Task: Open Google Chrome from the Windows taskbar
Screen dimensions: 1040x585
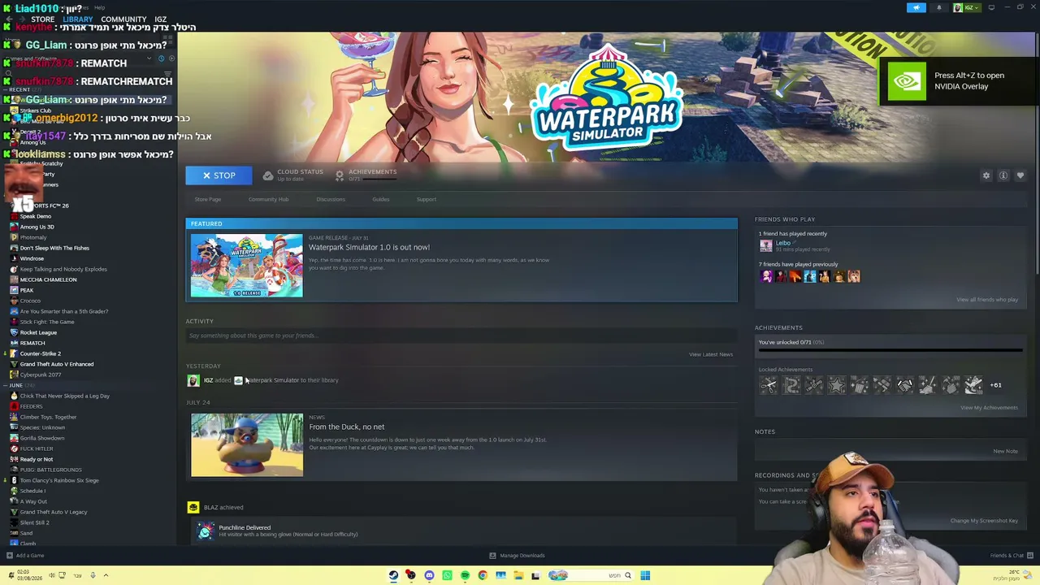Action: tap(483, 575)
